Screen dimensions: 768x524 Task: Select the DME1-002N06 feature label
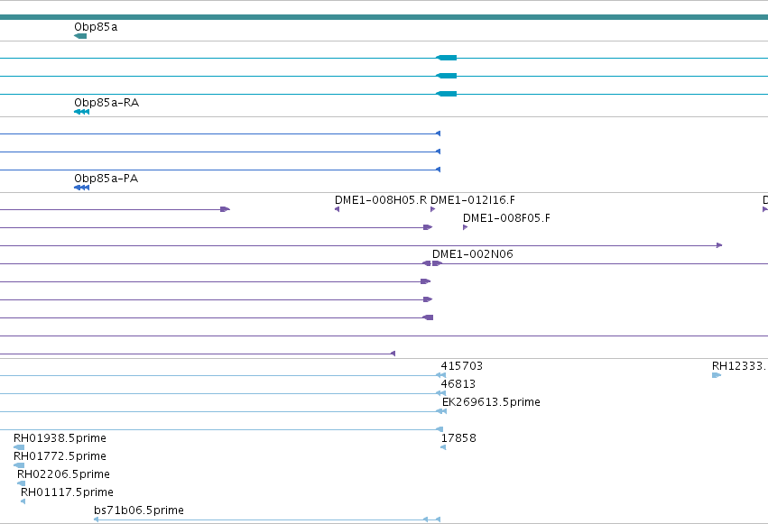click(473, 254)
